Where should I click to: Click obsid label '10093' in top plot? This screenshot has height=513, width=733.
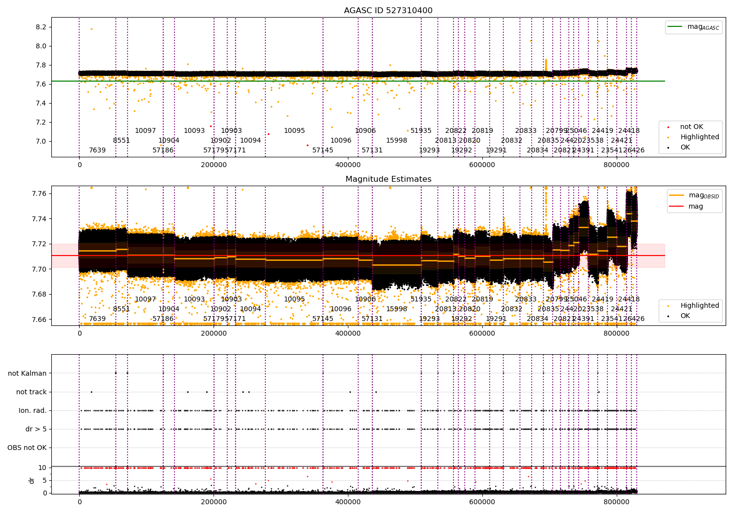194,130
